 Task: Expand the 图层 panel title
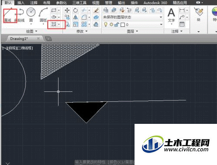click(x=132, y=31)
